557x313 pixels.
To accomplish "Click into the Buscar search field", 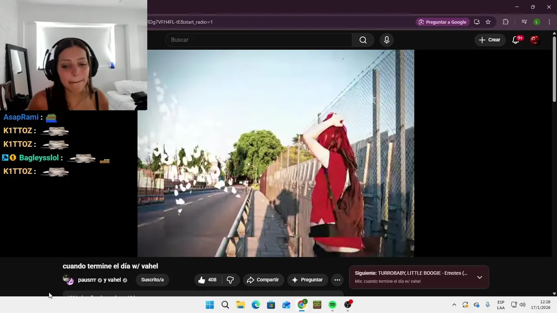I will click(x=258, y=40).
